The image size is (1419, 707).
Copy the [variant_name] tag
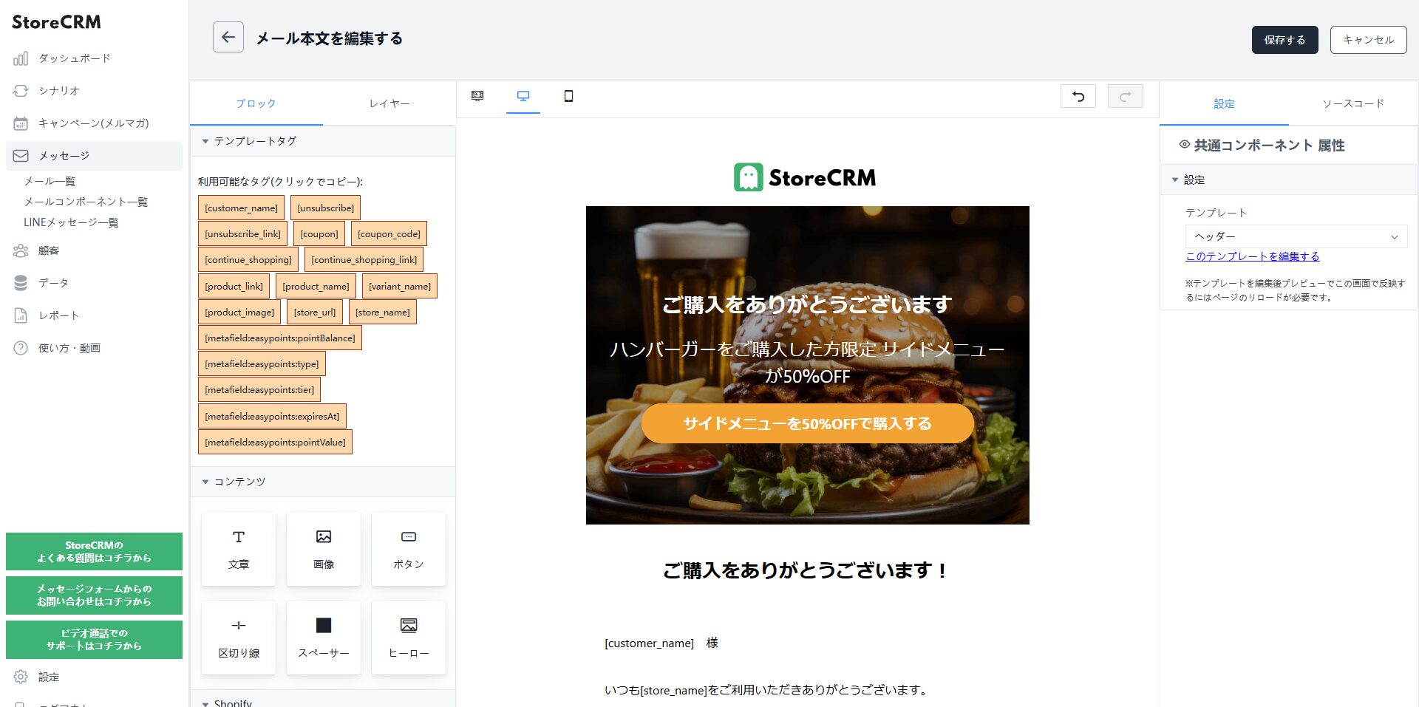[x=400, y=286]
